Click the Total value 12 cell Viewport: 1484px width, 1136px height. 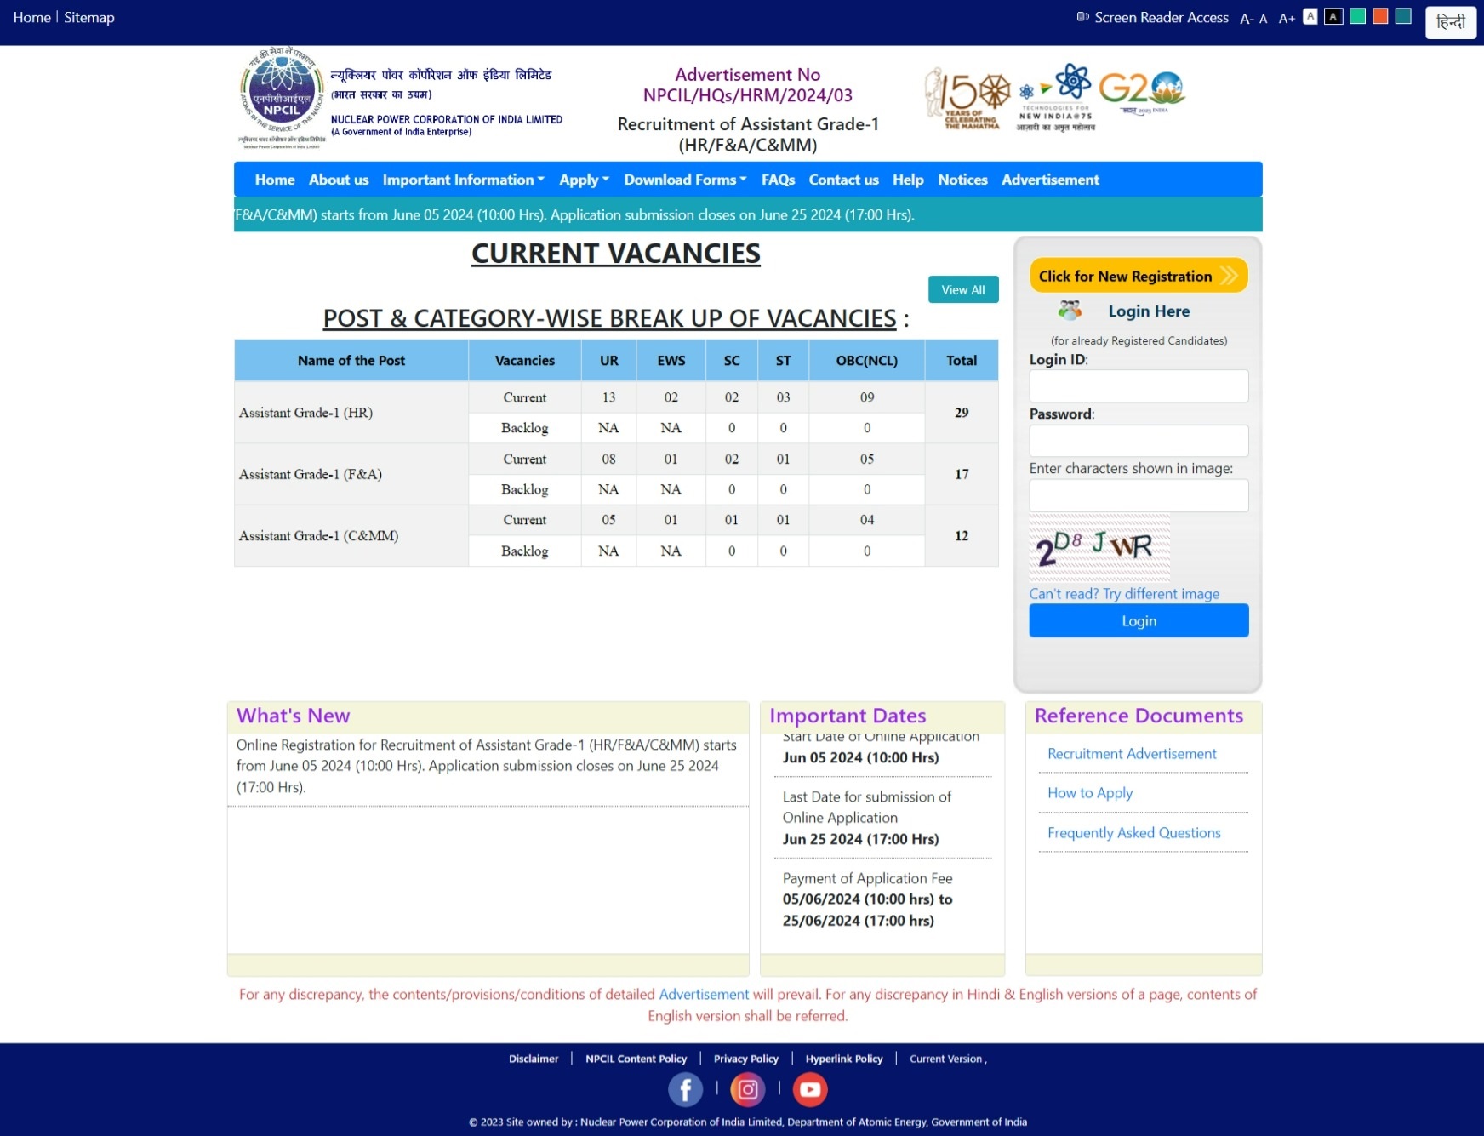click(x=962, y=535)
